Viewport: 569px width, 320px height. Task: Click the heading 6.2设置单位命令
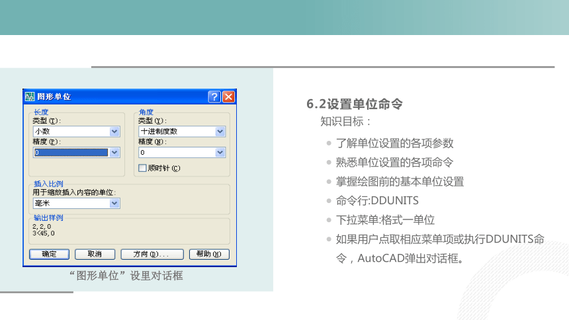click(x=355, y=104)
